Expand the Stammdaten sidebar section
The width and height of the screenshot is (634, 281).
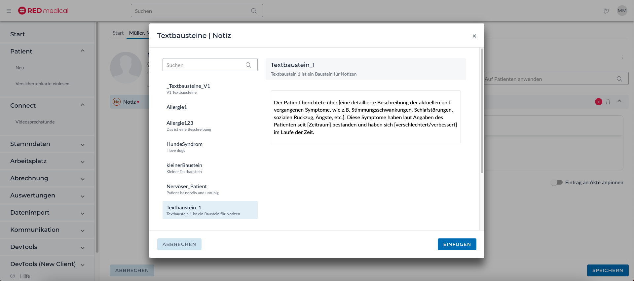83,145
